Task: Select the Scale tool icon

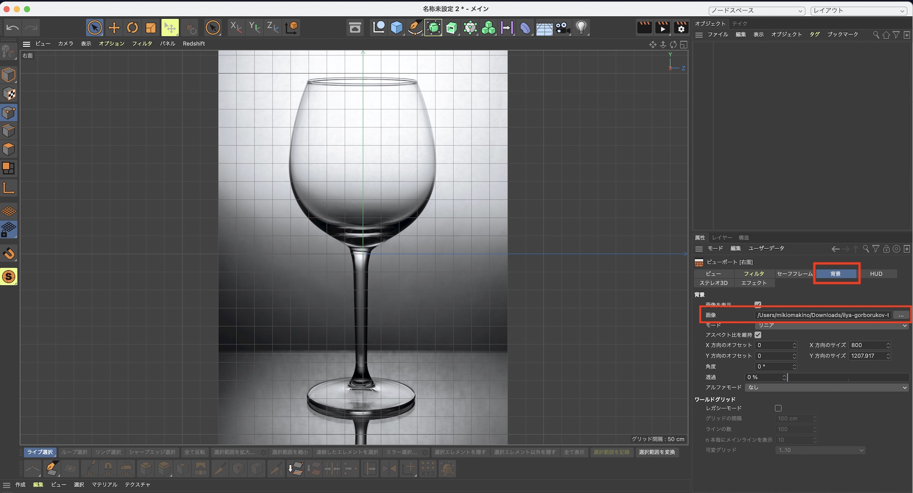Action: click(x=151, y=28)
